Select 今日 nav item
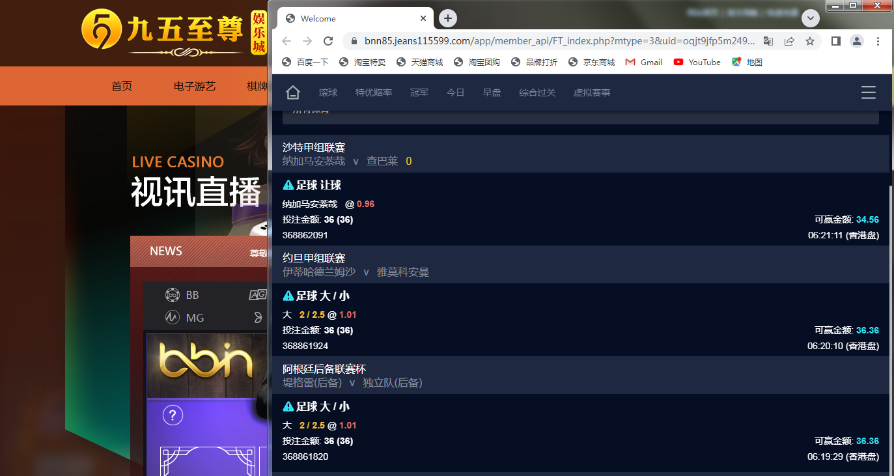The height and width of the screenshot is (476, 894). click(x=456, y=92)
